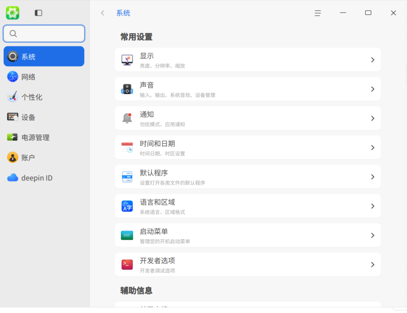407x313 pixels.
Task: Click the 语言和区域 translate icon
Action: pos(127,206)
